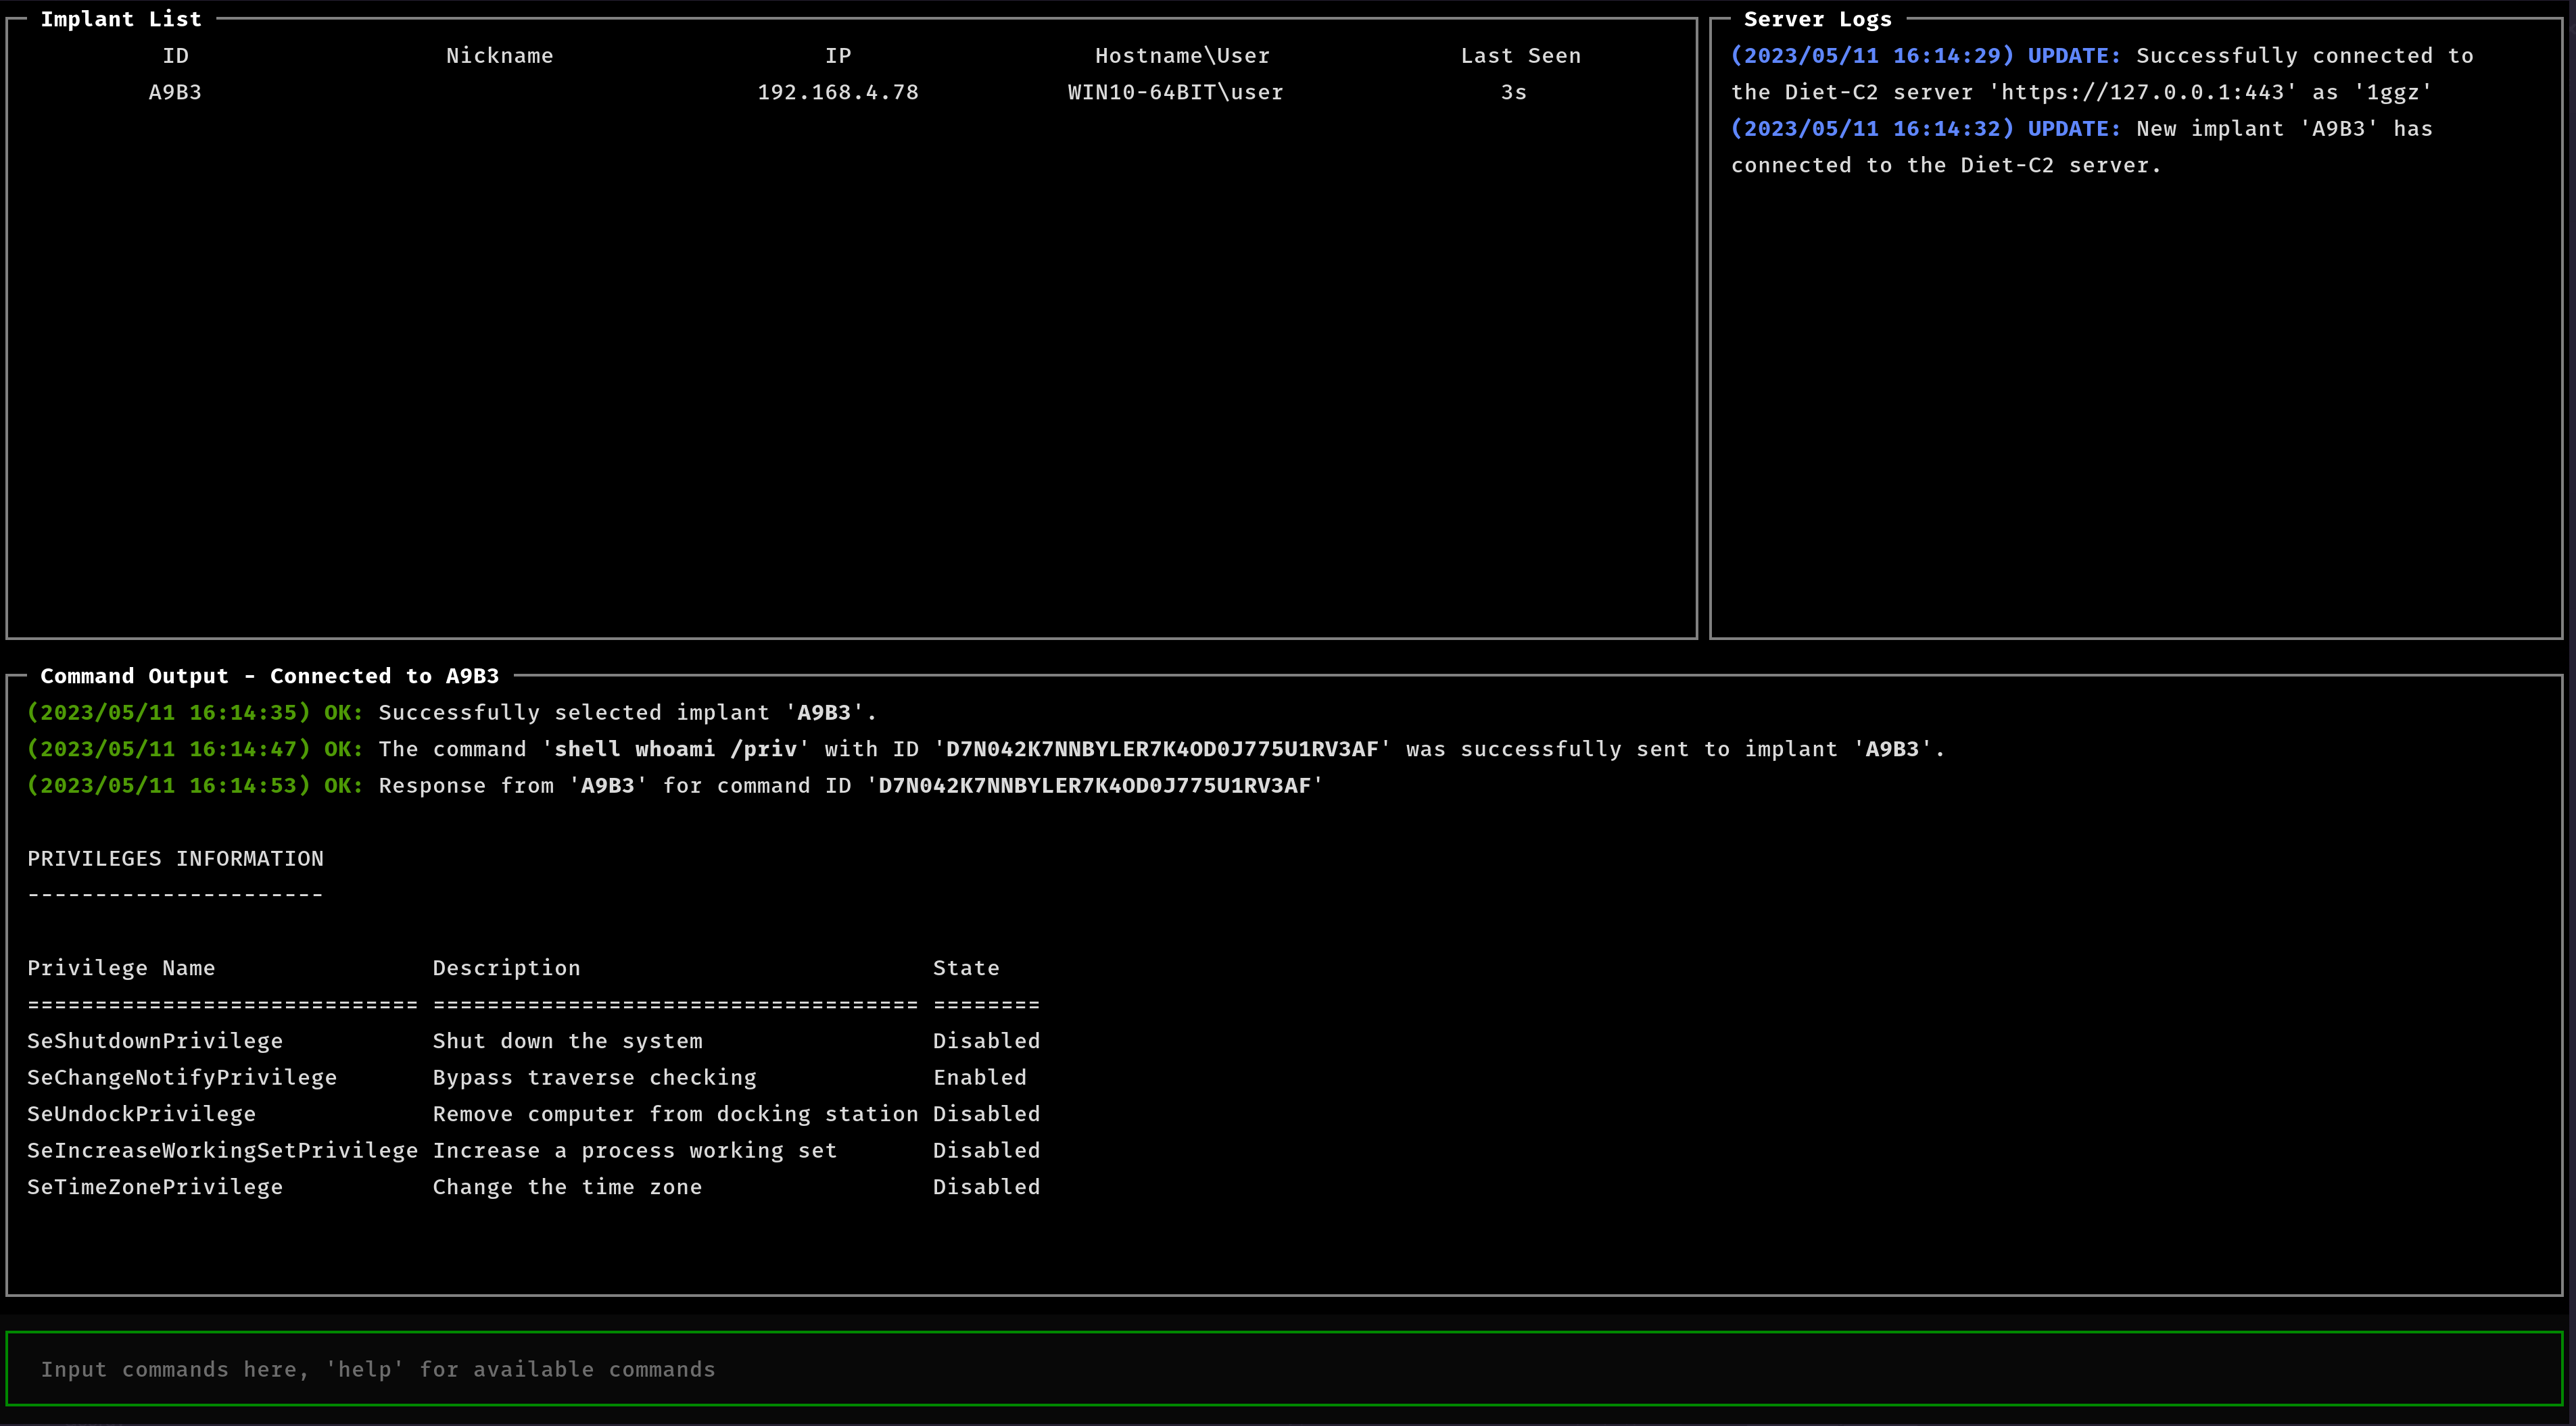Click the https://127.0.0.1:443 server URL
Viewport: 2576px width, 1426px height.
[2142, 92]
